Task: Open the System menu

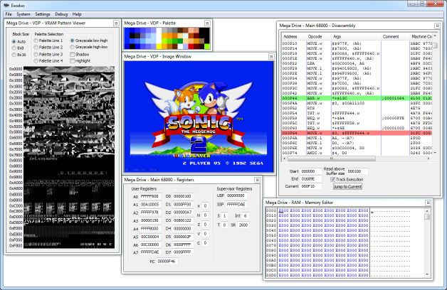Action: [x=23, y=14]
